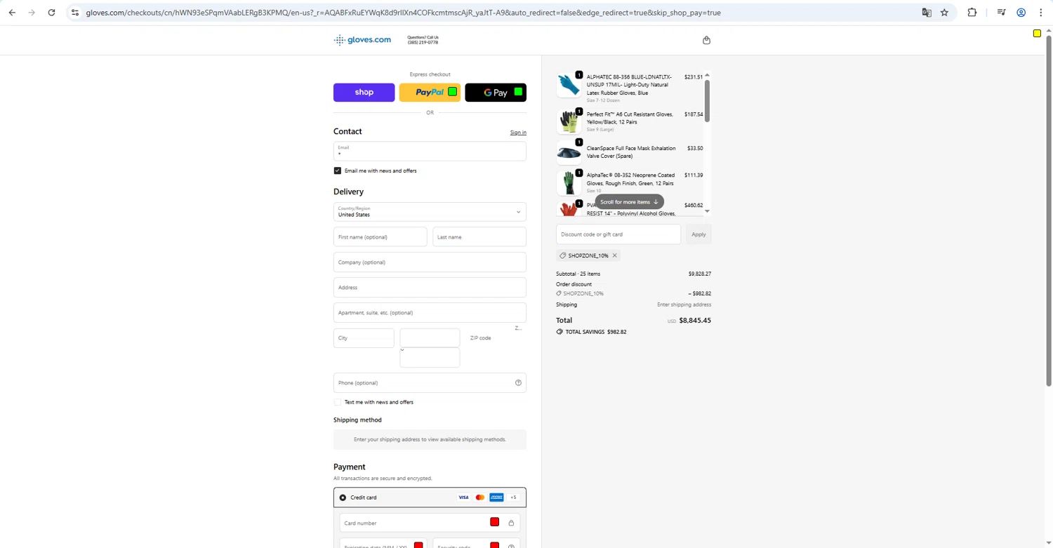The image size is (1053, 548).
Task: Pay with Shop express checkout
Action: (364, 93)
